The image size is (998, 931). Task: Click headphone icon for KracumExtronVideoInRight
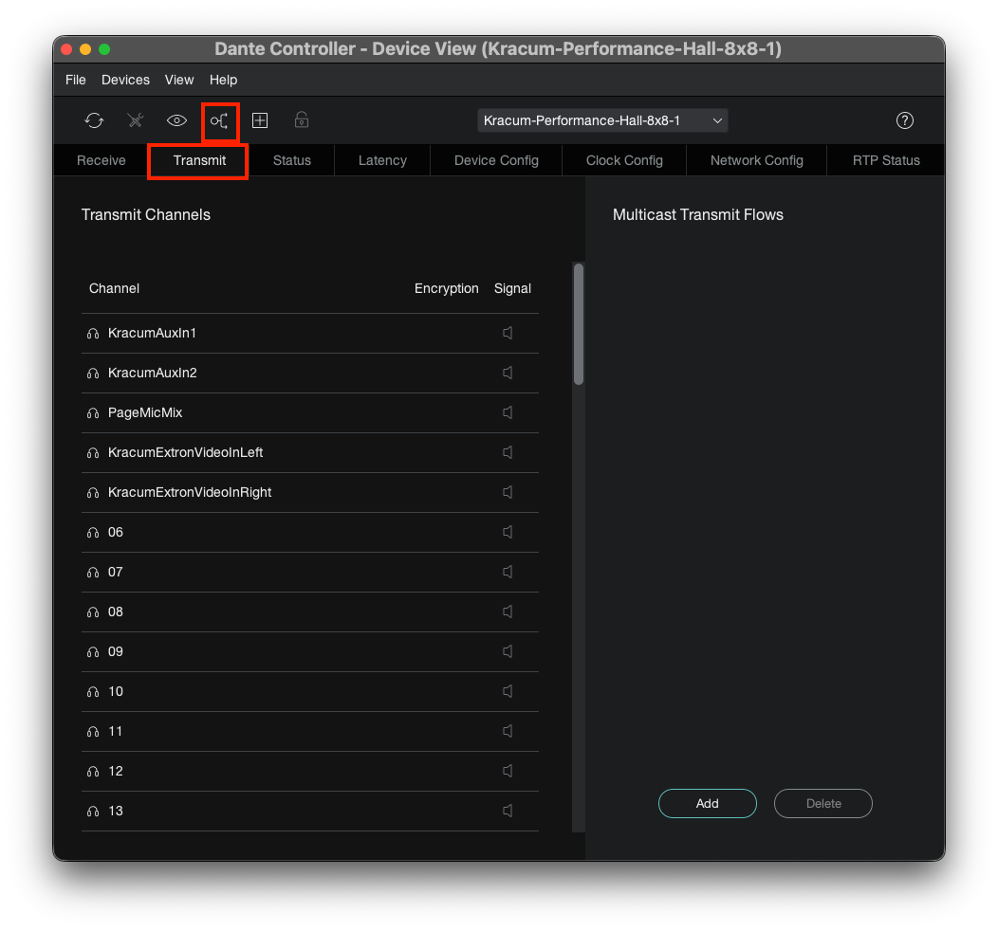tap(93, 493)
